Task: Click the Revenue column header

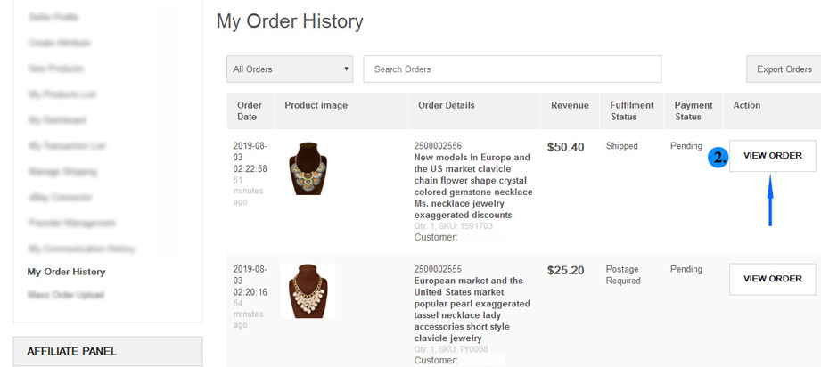Action: pos(570,105)
